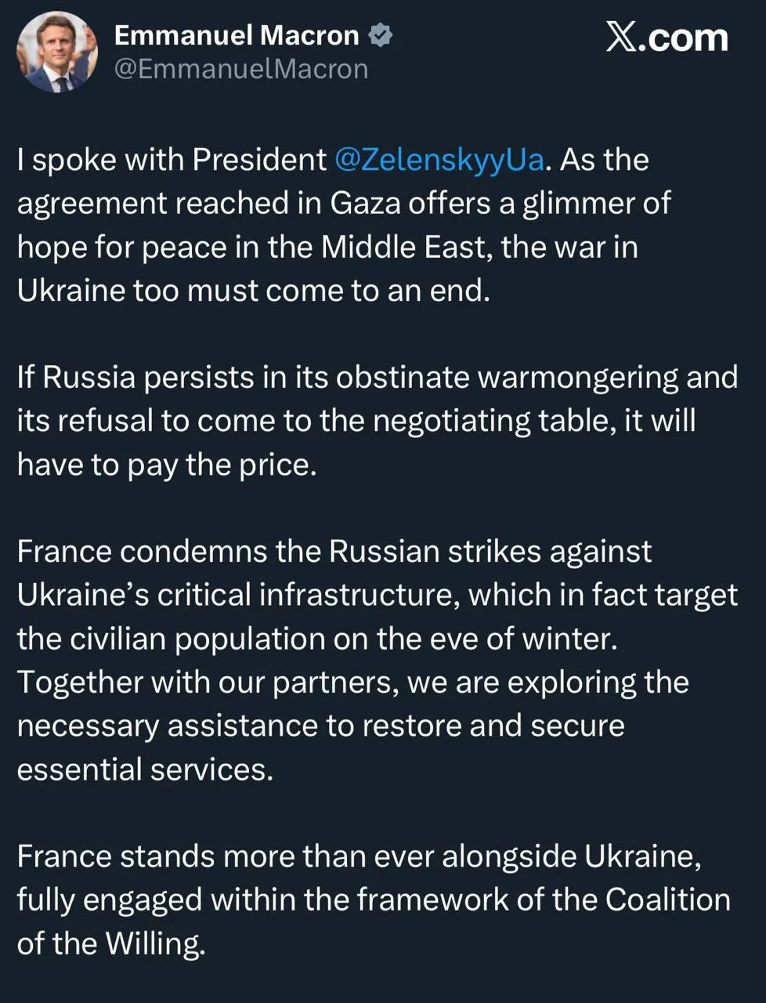Open the @ZelenskyyUa mention link

click(x=439, y=160)
